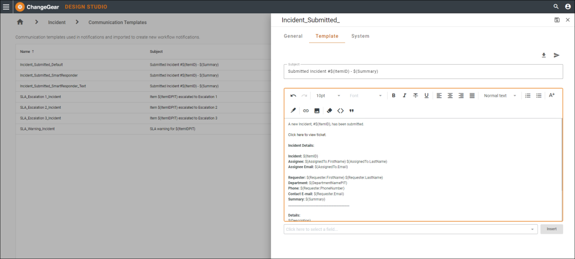Select the Incident_Submitted_SmartResponder row

[x=143, y=75]
